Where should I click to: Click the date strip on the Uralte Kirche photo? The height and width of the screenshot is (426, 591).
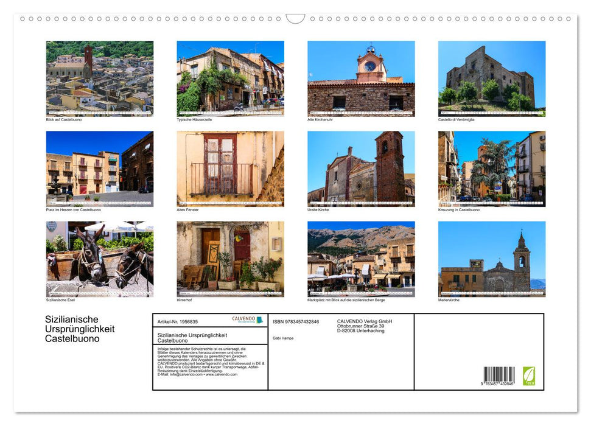tap(361, 201)
